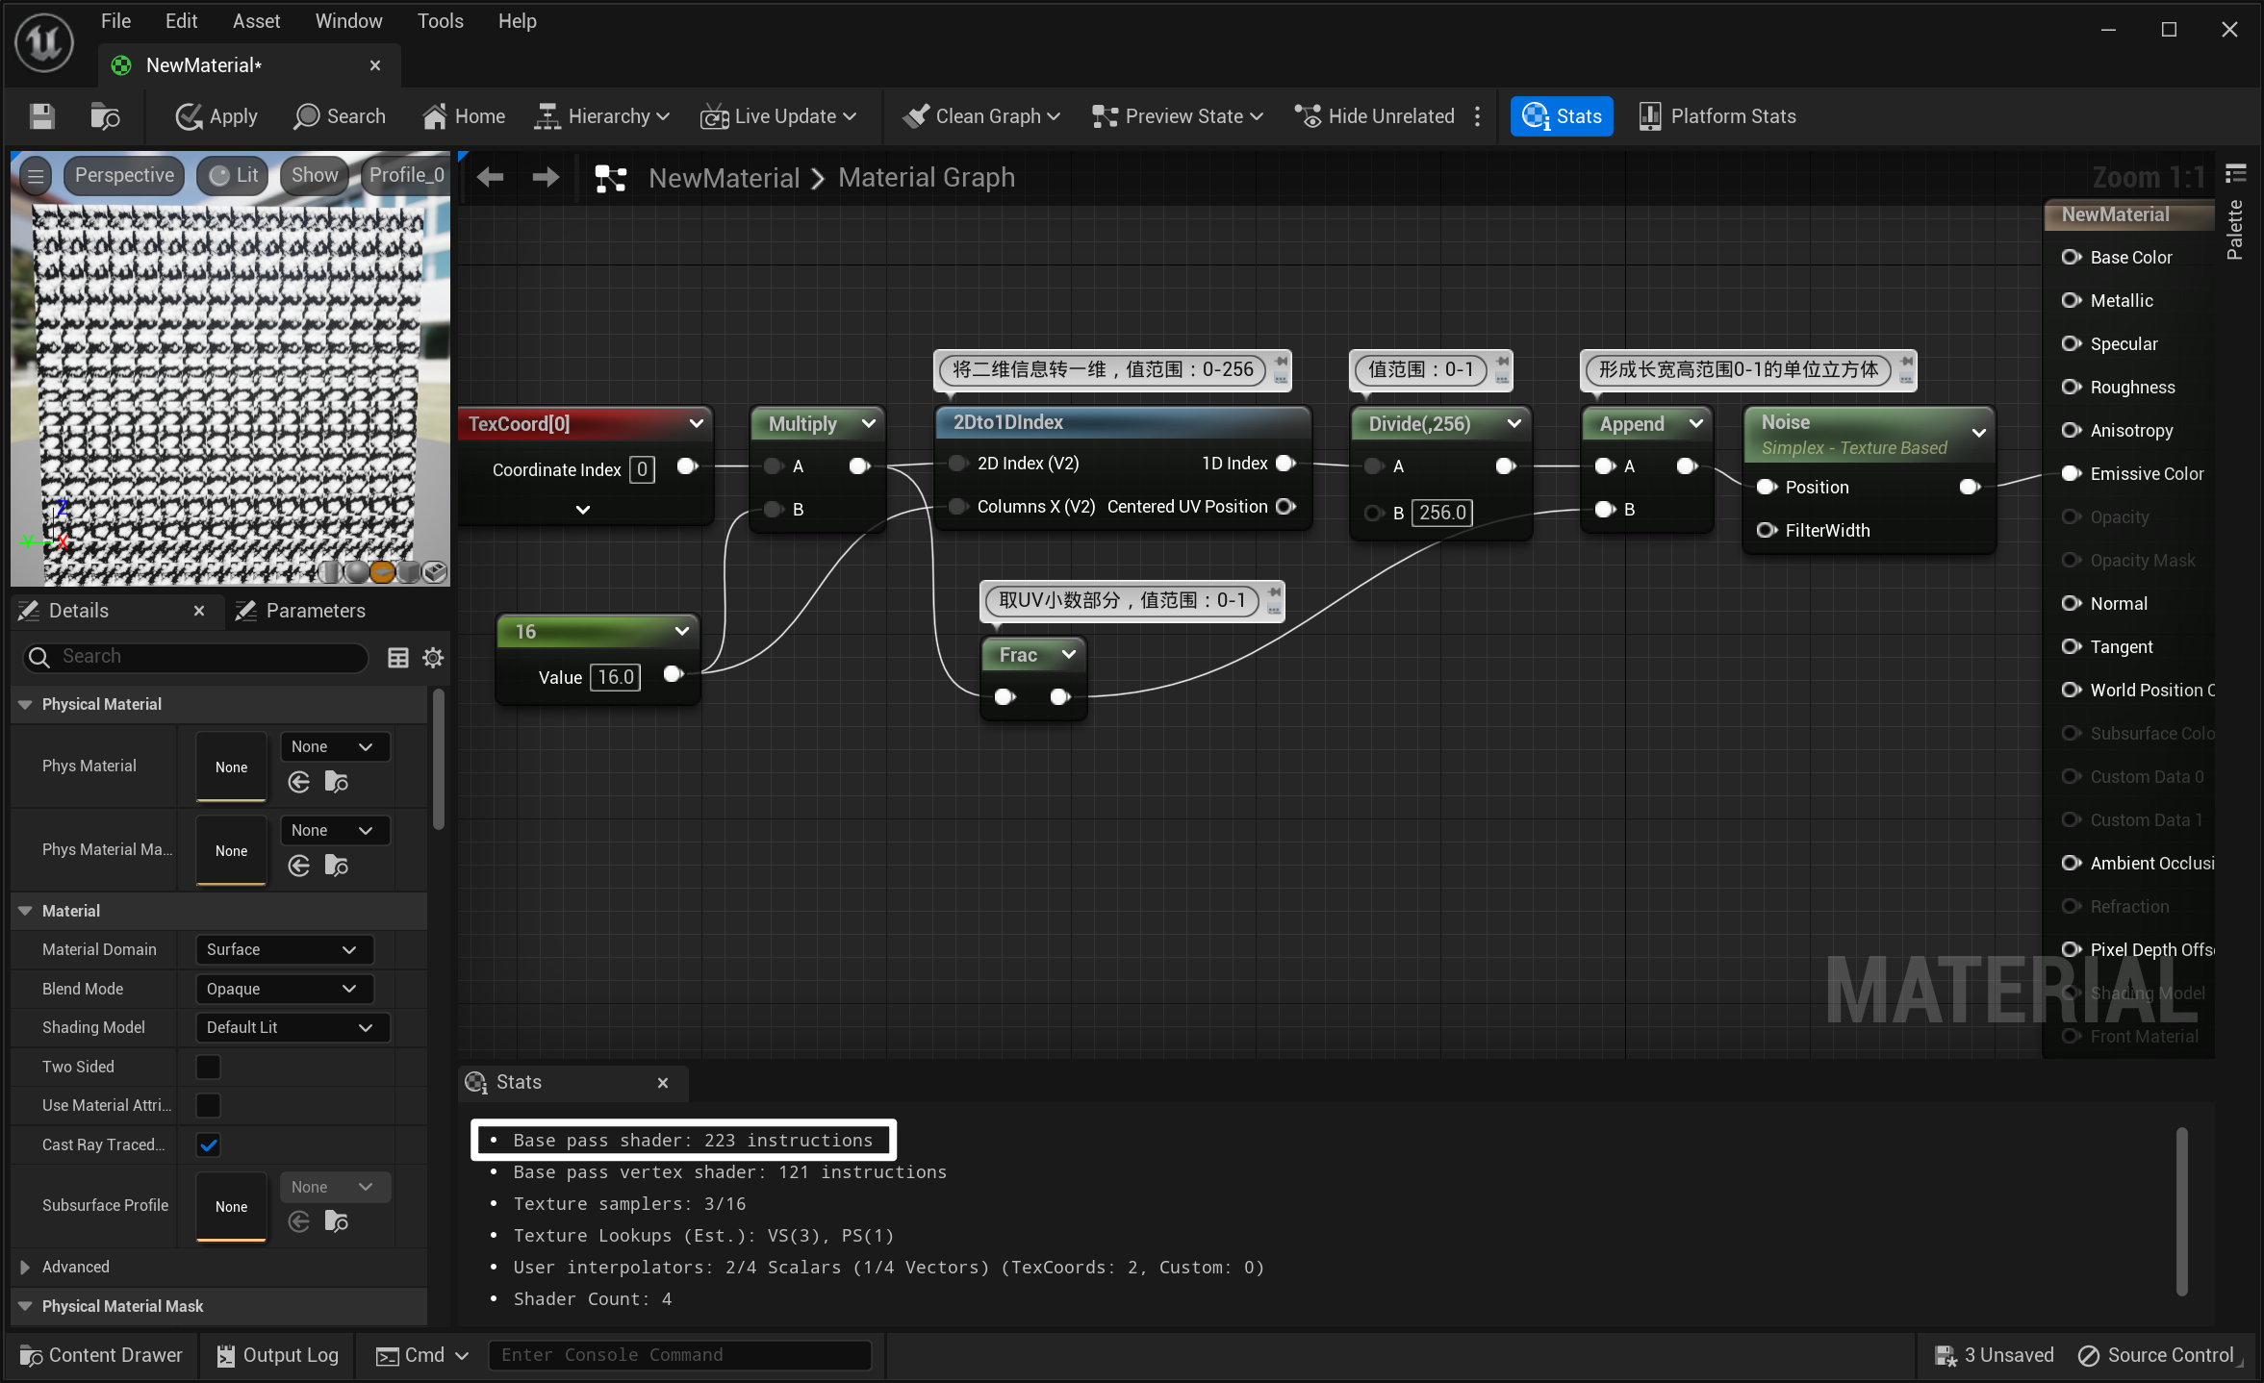Click the Lit view mode button
Viewport: 2264px width, 1383px height.
[234, 175]
